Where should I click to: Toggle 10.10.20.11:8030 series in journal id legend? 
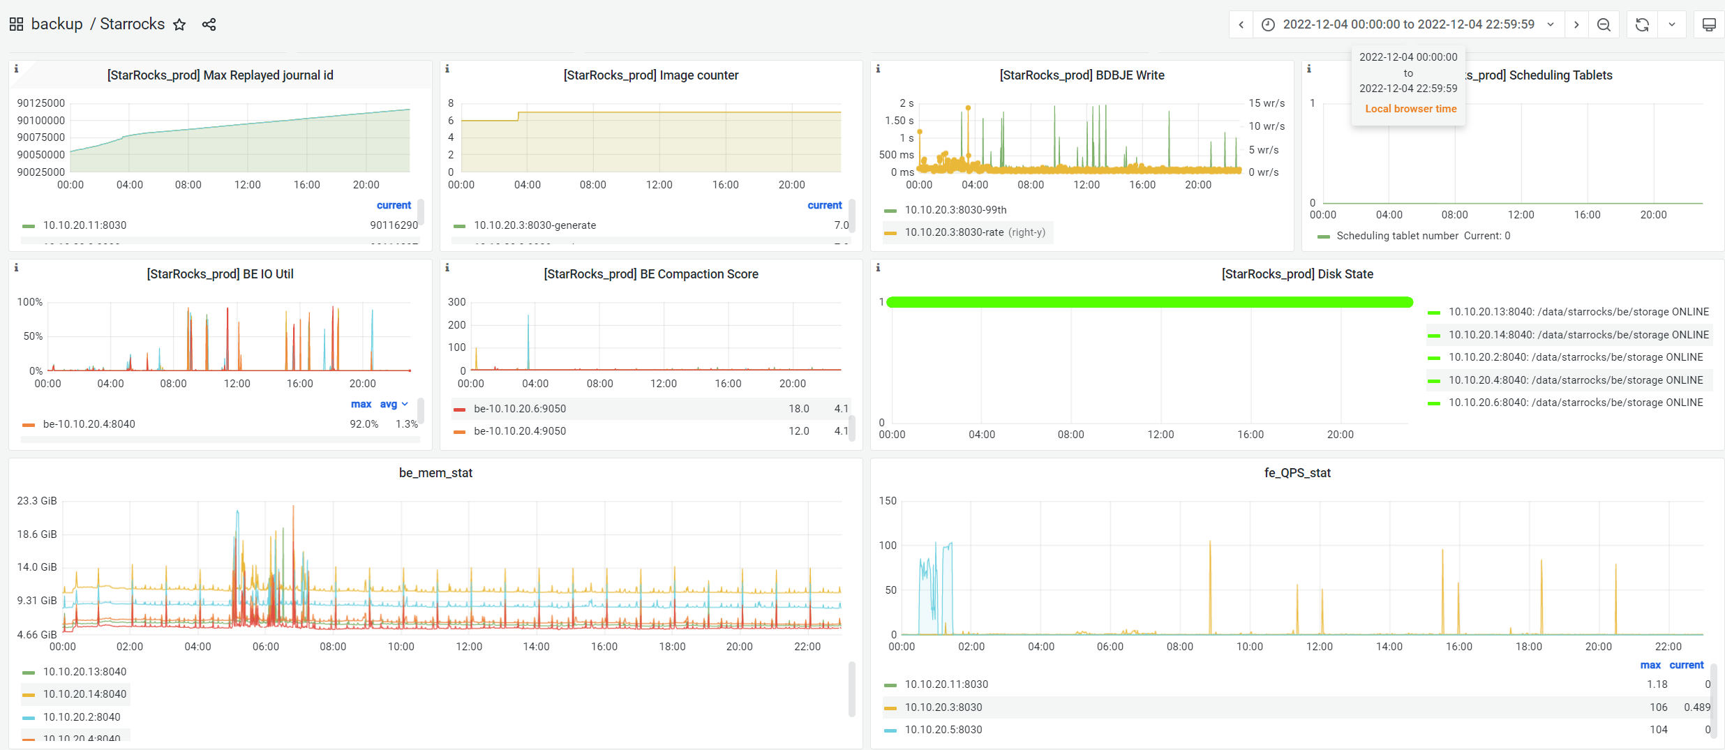coord(84,225)
